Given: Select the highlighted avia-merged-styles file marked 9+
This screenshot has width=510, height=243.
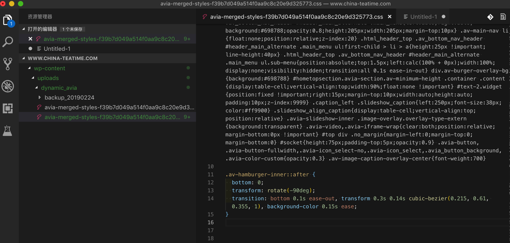Looking at the screenshot, I should [x=107, y=117].
